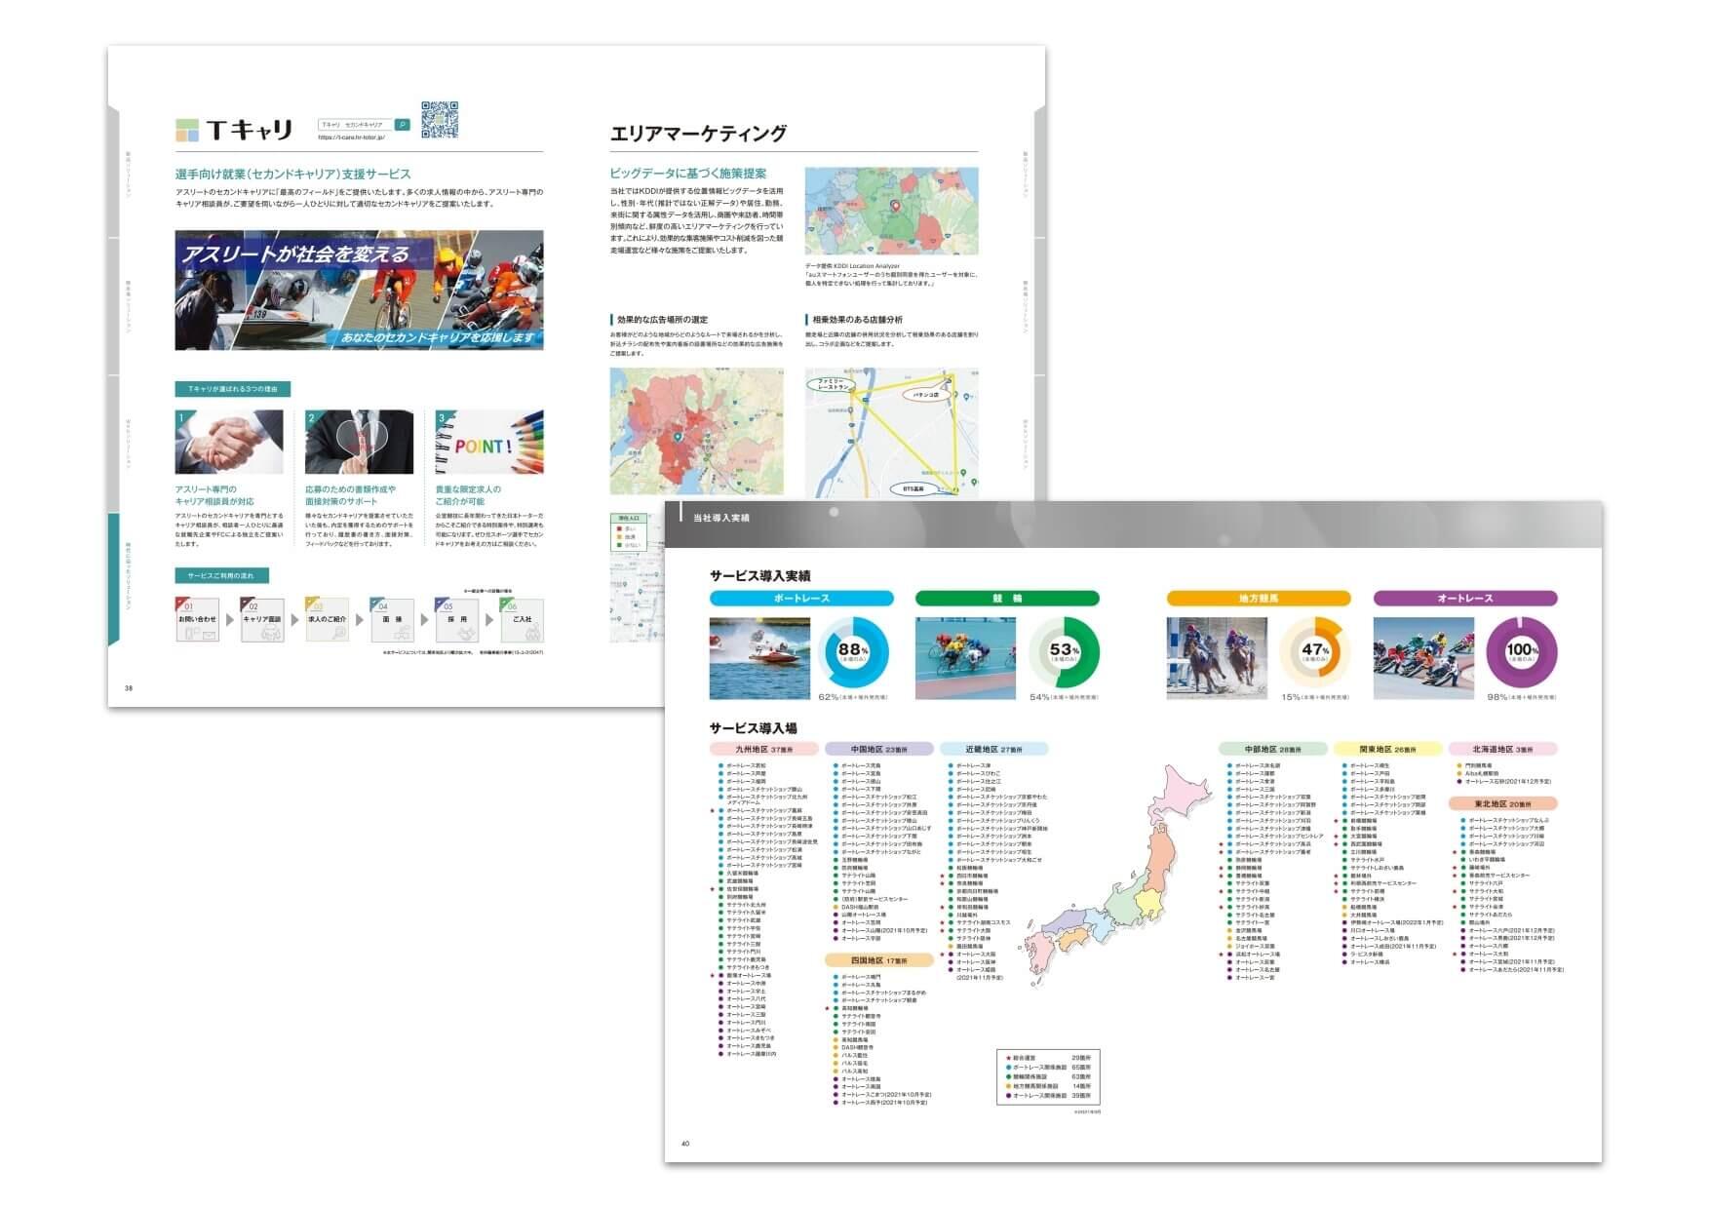Click the 東北地区 20箇所 region label

click(x=1502, y=804)
